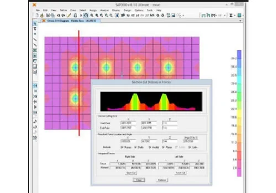The height and width of the screenshot is (193, 276).
Task: Click the Lock/Unlock Model padlock icon
Action: pyautogui.click(x=75, y=16)
